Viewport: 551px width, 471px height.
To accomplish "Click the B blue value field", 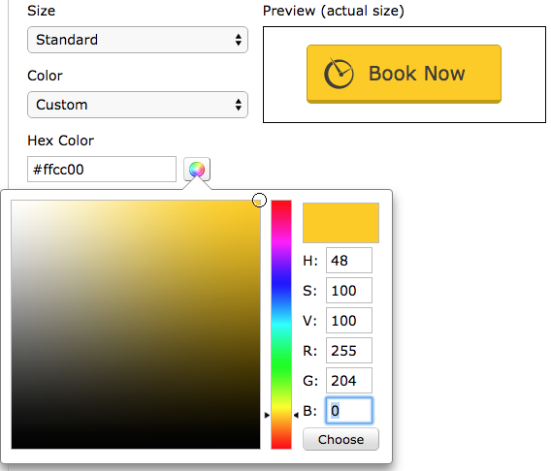I will 349,410.
